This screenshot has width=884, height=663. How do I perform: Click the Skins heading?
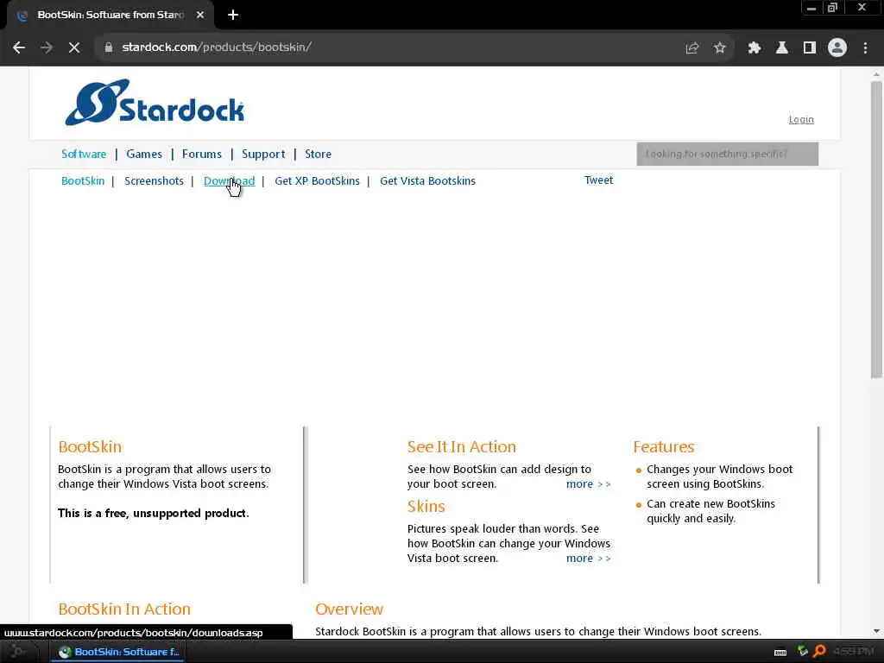pos(426,507)
